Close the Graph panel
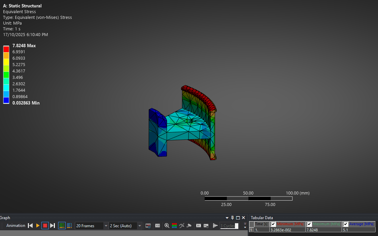 point(243,218)
